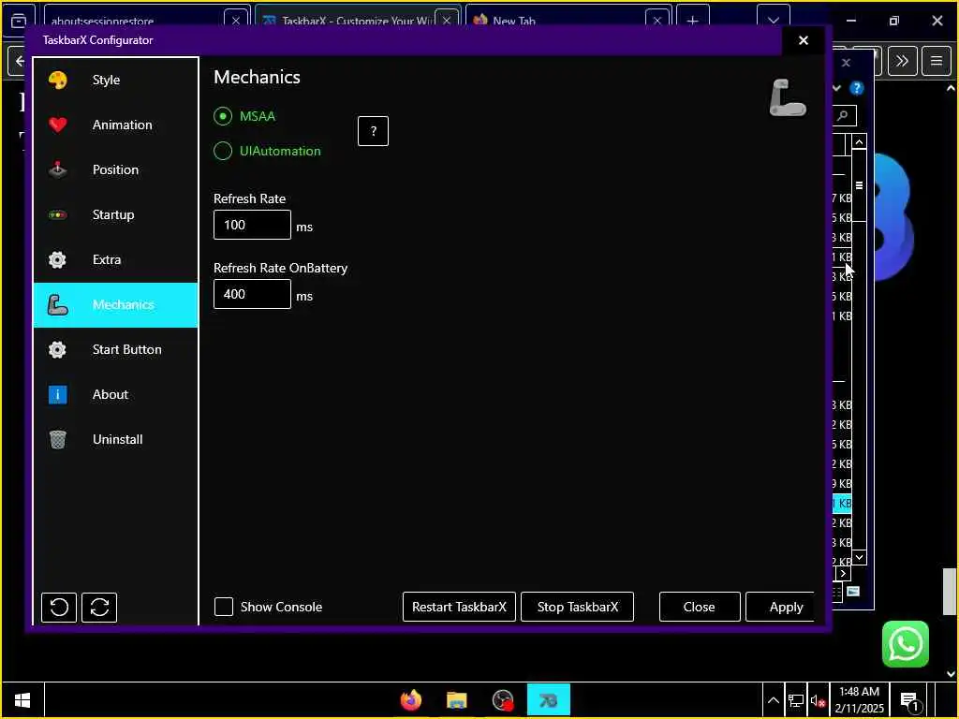Click the muted volume tray icon
The width and height of the screenshot is (959, 719).
pyautogui.click(x=818, y=700)
